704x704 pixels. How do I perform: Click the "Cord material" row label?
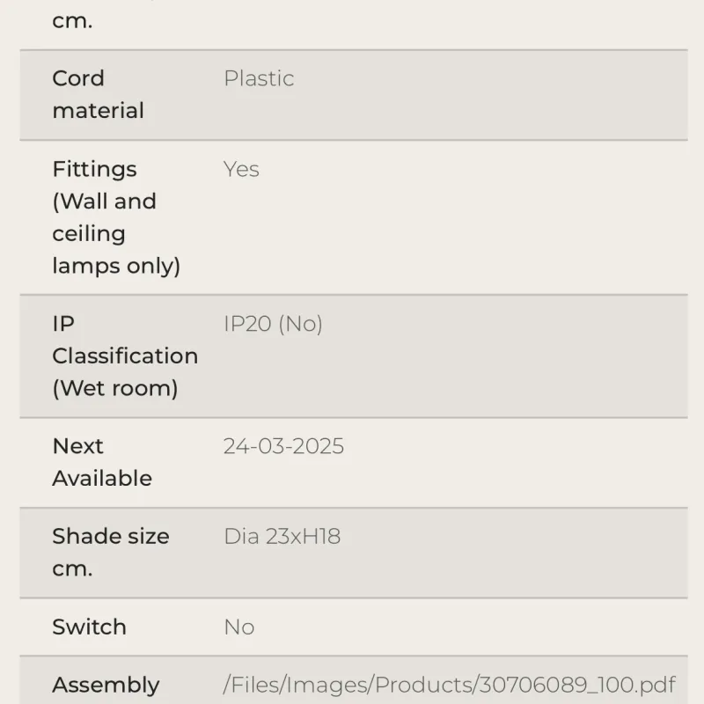click(x=97, y=94)
